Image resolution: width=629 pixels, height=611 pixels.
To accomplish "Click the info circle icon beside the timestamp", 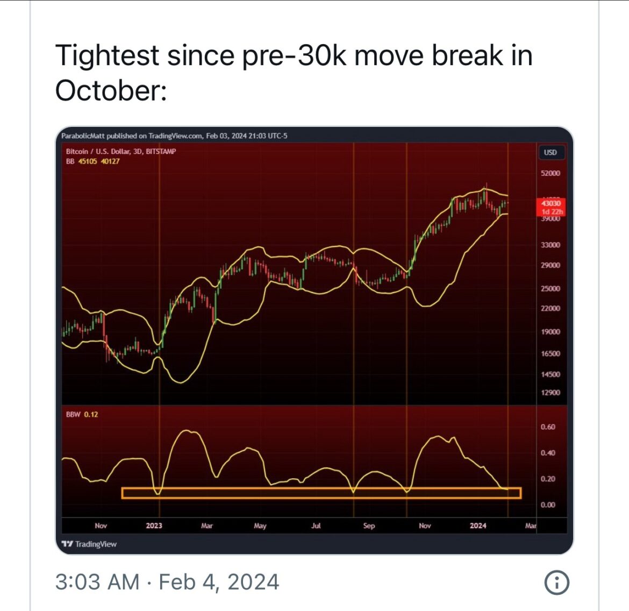I will coord(556,582).
